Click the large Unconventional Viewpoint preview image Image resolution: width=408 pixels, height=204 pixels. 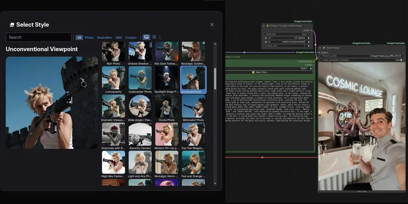pyautogui.click(x=52, y=103)
